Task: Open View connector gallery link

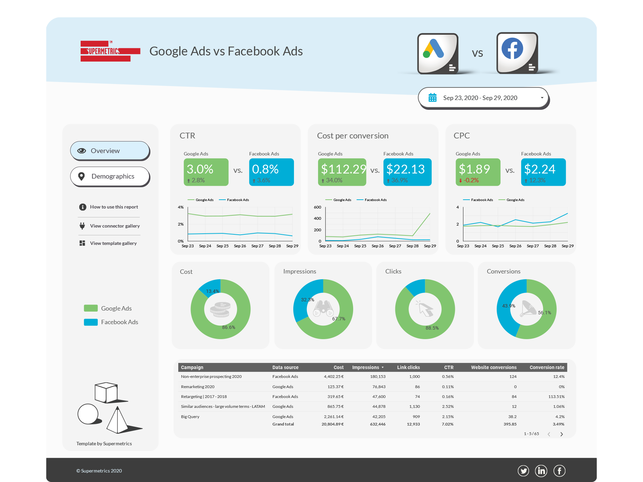Action: [x=115, y=226]
